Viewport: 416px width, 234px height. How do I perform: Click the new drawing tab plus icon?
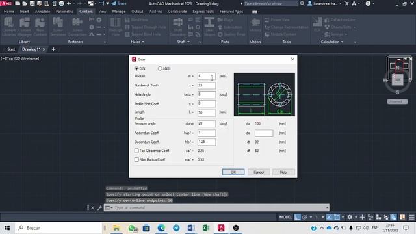coord(53,49)
